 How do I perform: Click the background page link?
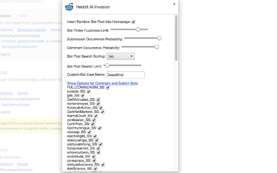(16, 104)
